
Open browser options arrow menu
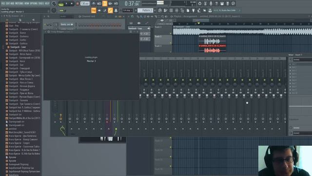tap(2, 16)
